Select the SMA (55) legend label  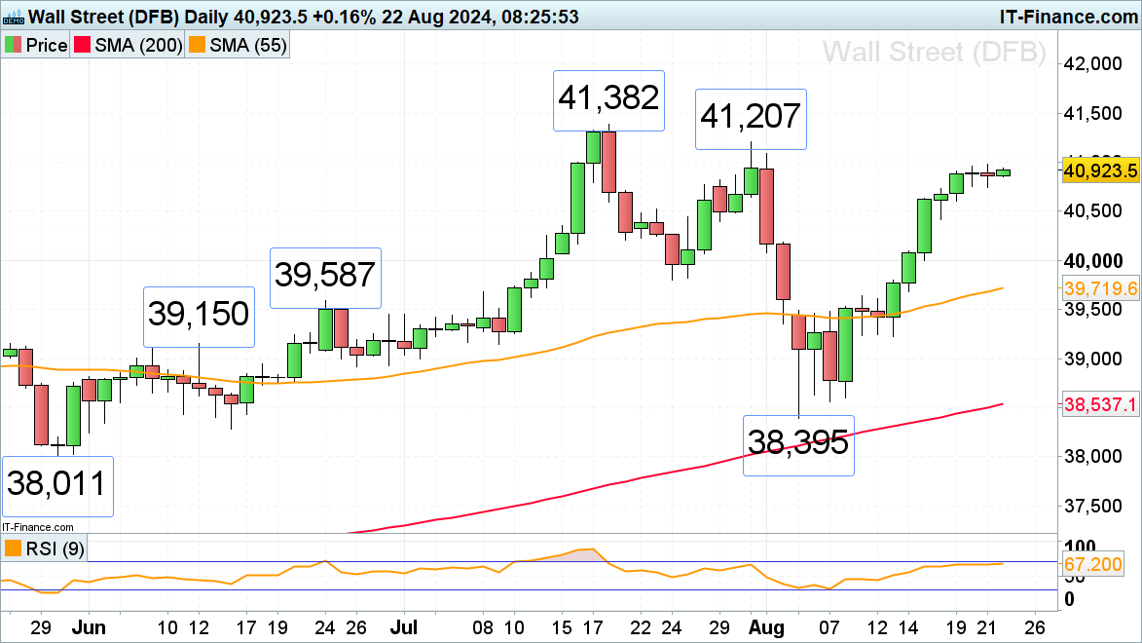coord(248,45)
